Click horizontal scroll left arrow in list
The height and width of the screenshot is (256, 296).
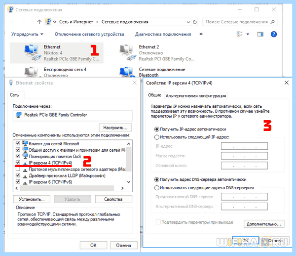click(17, 188)
